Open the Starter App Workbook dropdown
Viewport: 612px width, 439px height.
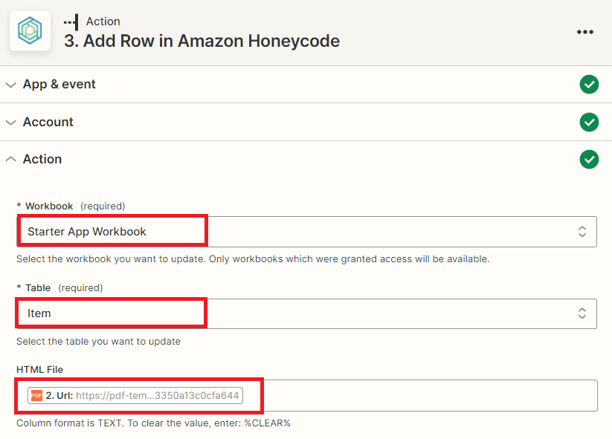[x=297, y=231]
